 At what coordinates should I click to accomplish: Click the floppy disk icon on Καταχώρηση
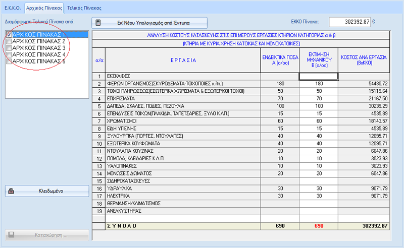(x=11, y=234)
